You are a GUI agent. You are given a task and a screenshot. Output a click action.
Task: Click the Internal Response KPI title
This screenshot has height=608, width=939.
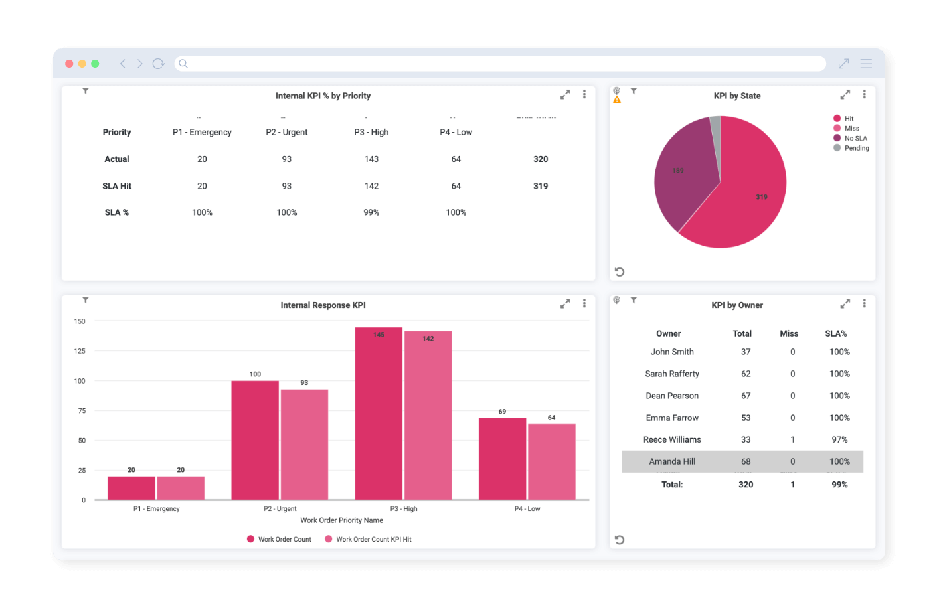323,305
